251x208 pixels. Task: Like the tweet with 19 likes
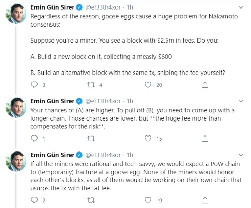click(148, 200)
